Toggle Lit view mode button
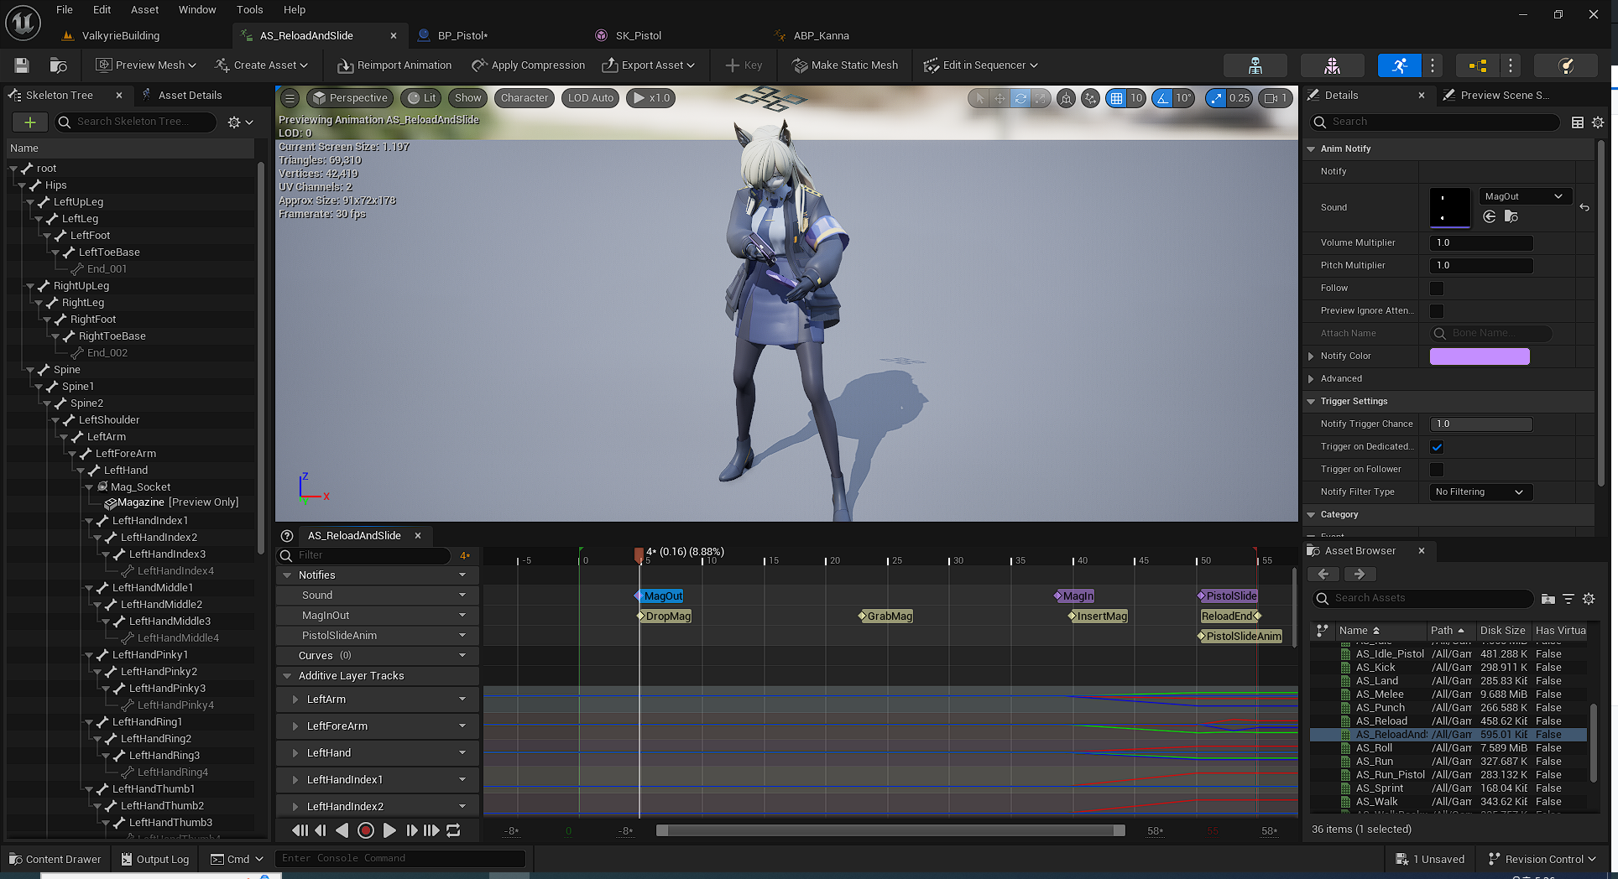The width and height of the screenshot is (1618, 879). click(422, 98)
